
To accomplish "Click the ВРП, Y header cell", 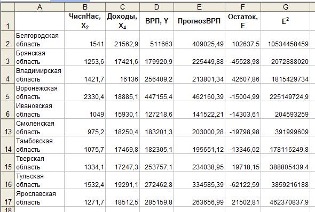I will 156,21.
